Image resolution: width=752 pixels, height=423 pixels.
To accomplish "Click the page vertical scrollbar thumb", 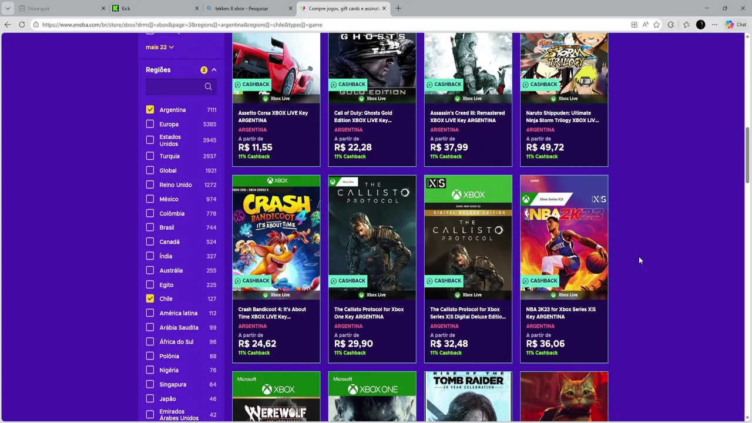I will tap(747, 156).
